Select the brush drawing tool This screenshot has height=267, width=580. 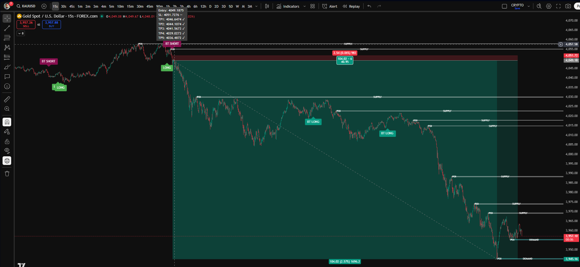(7, 67)
